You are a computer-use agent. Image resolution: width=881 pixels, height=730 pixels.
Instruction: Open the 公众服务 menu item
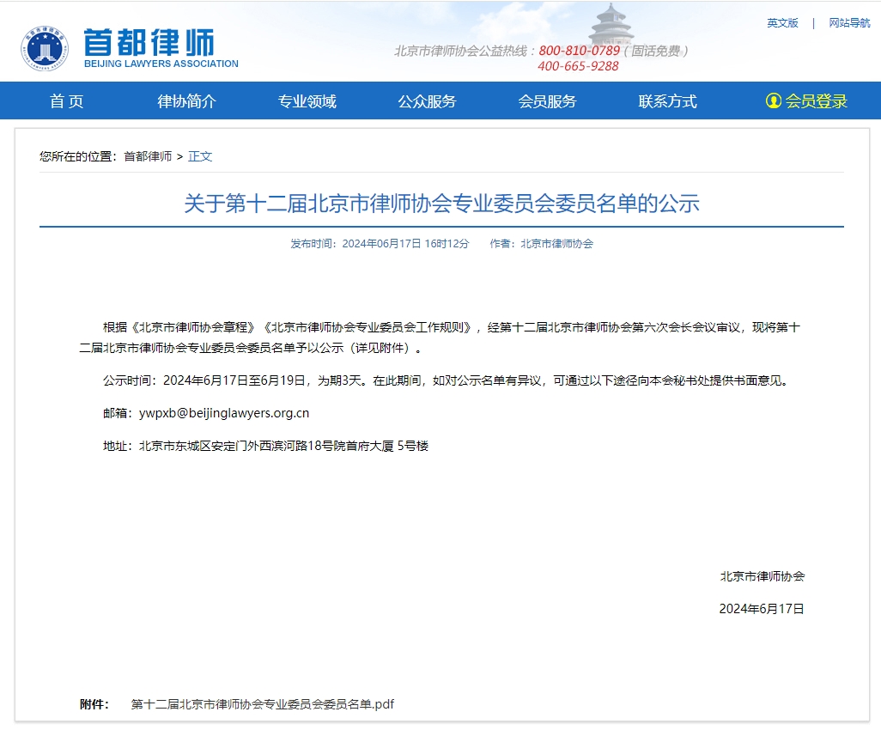coord(427,100)
